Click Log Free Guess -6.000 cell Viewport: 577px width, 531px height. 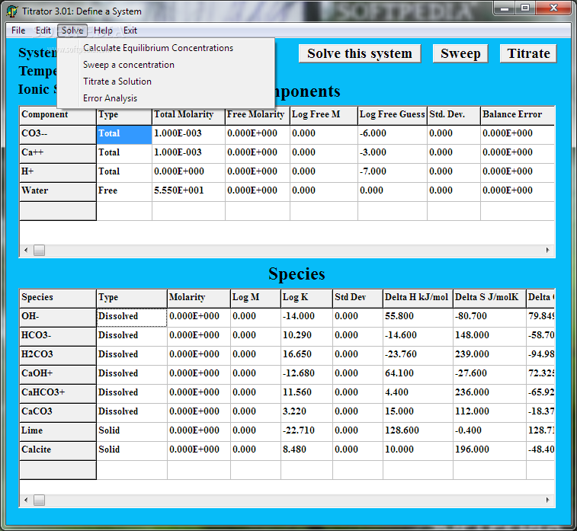point(393,135)
